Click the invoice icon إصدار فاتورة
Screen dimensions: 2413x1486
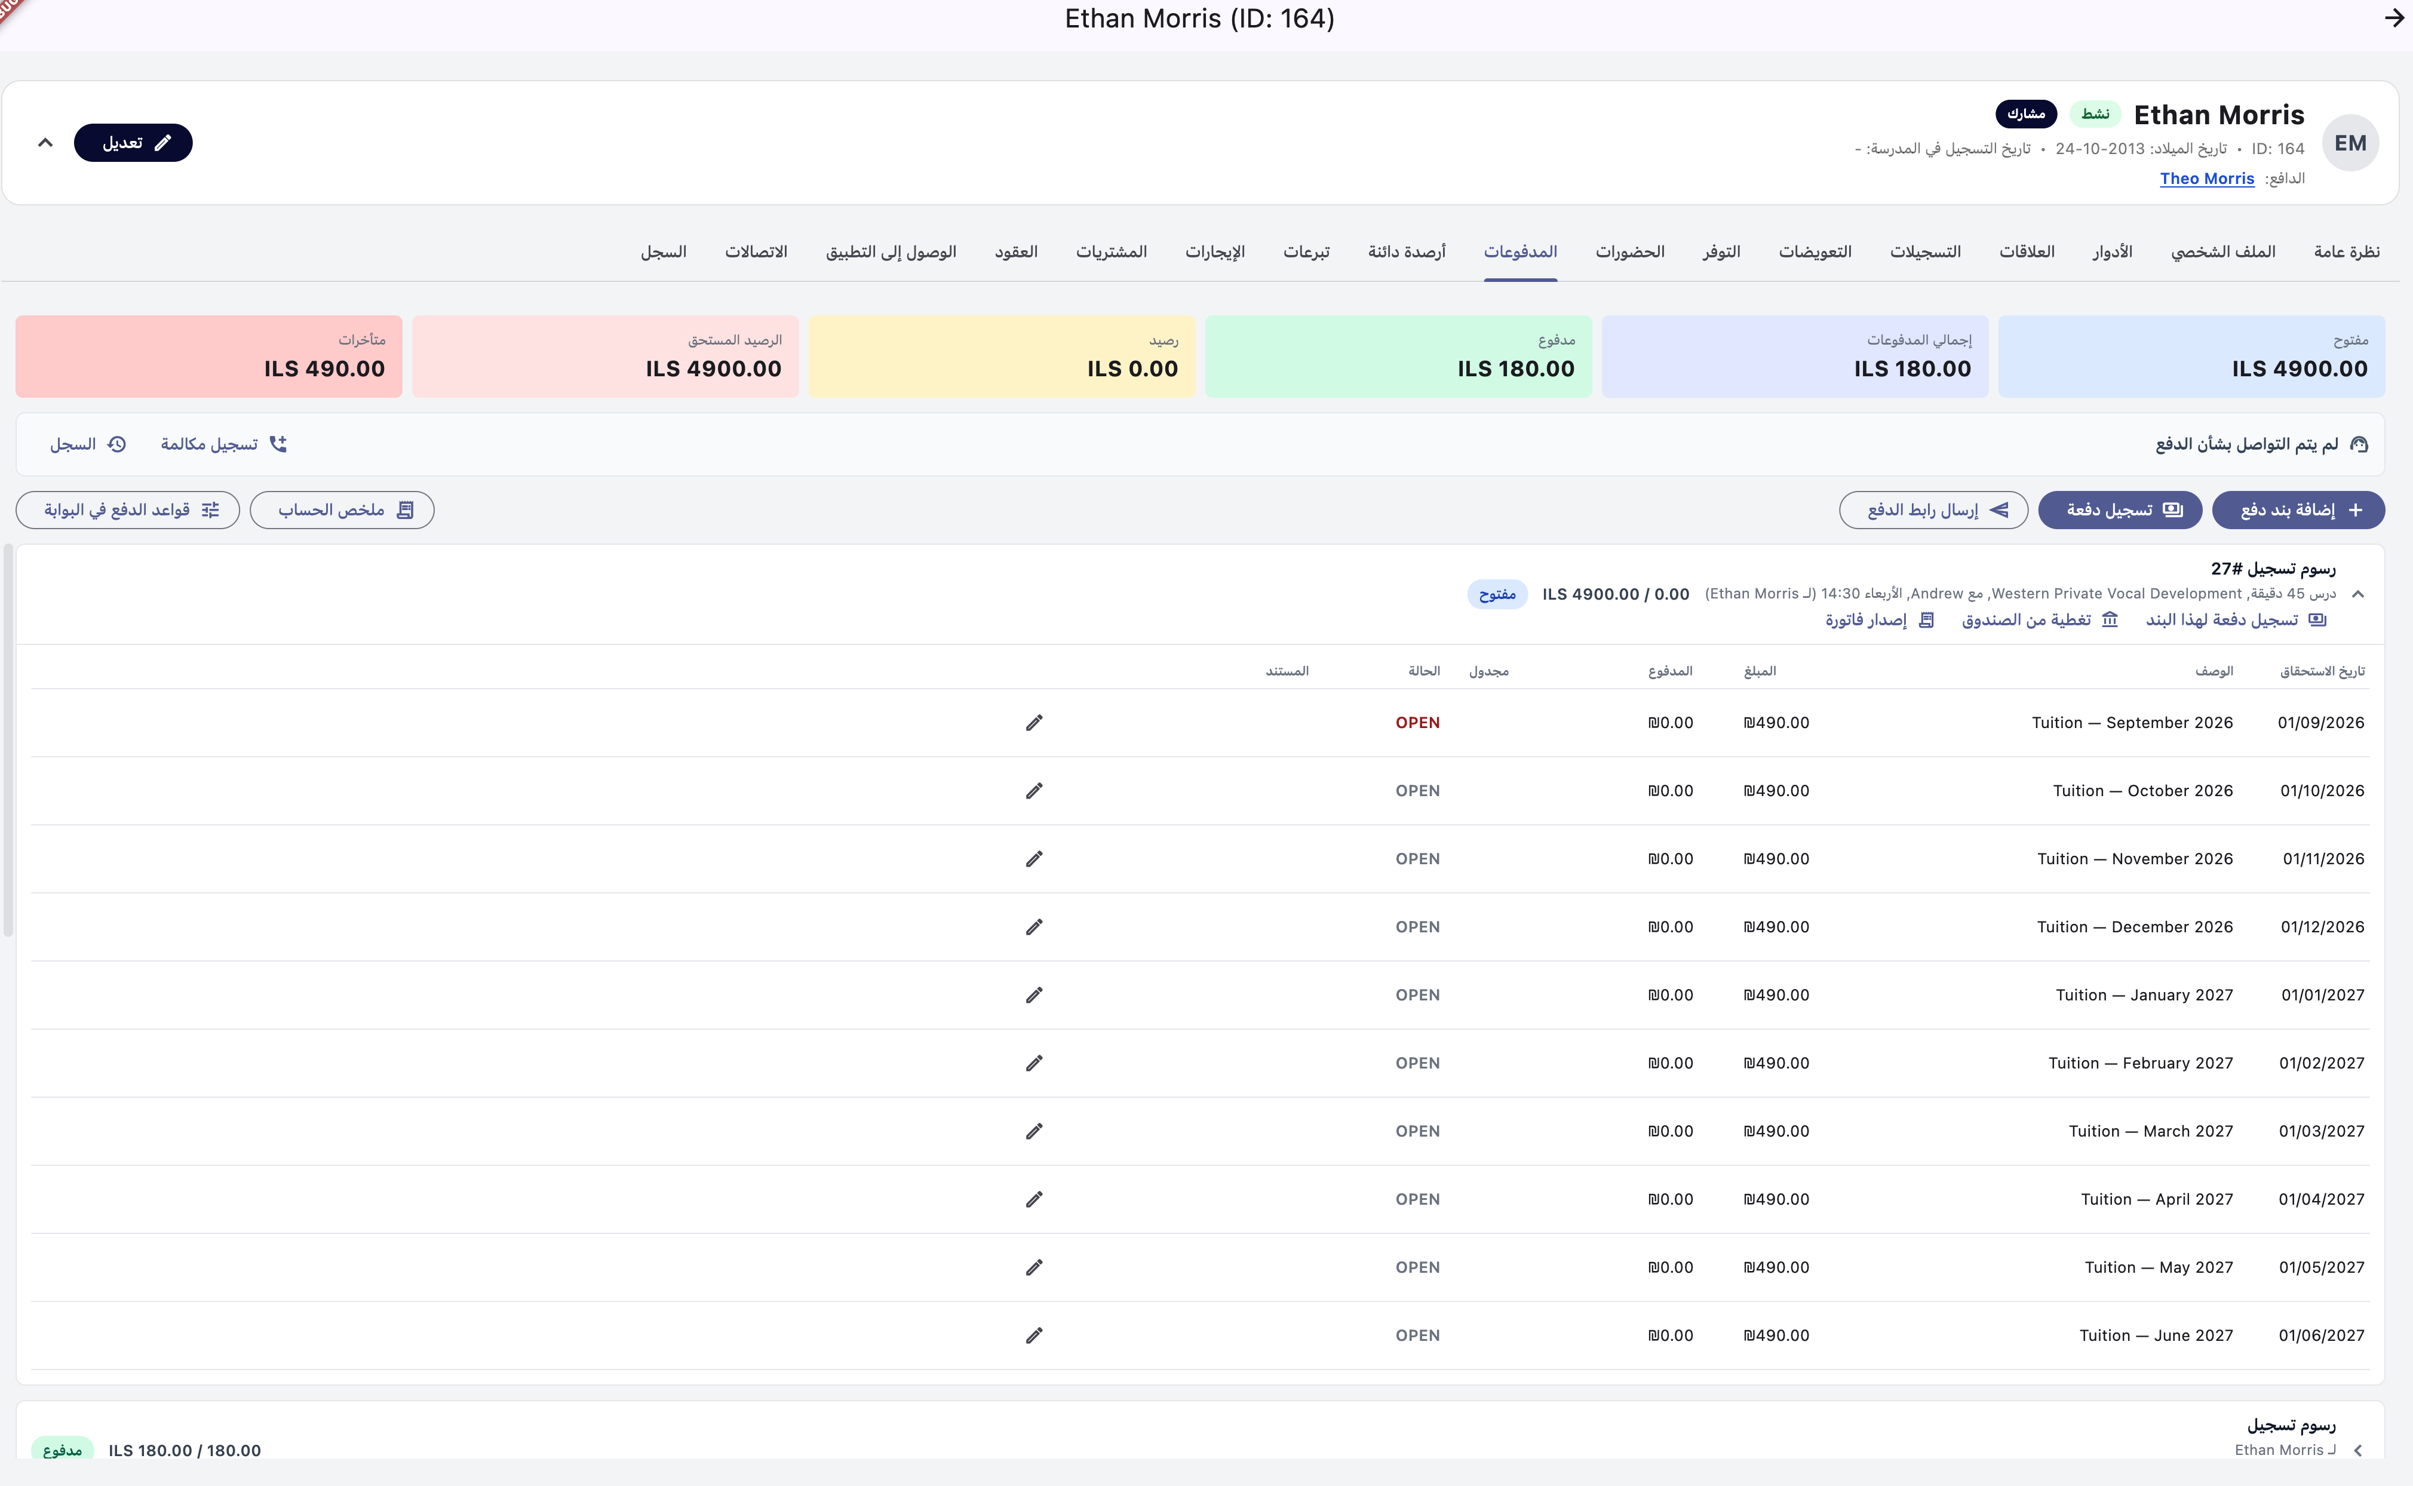1926,619
